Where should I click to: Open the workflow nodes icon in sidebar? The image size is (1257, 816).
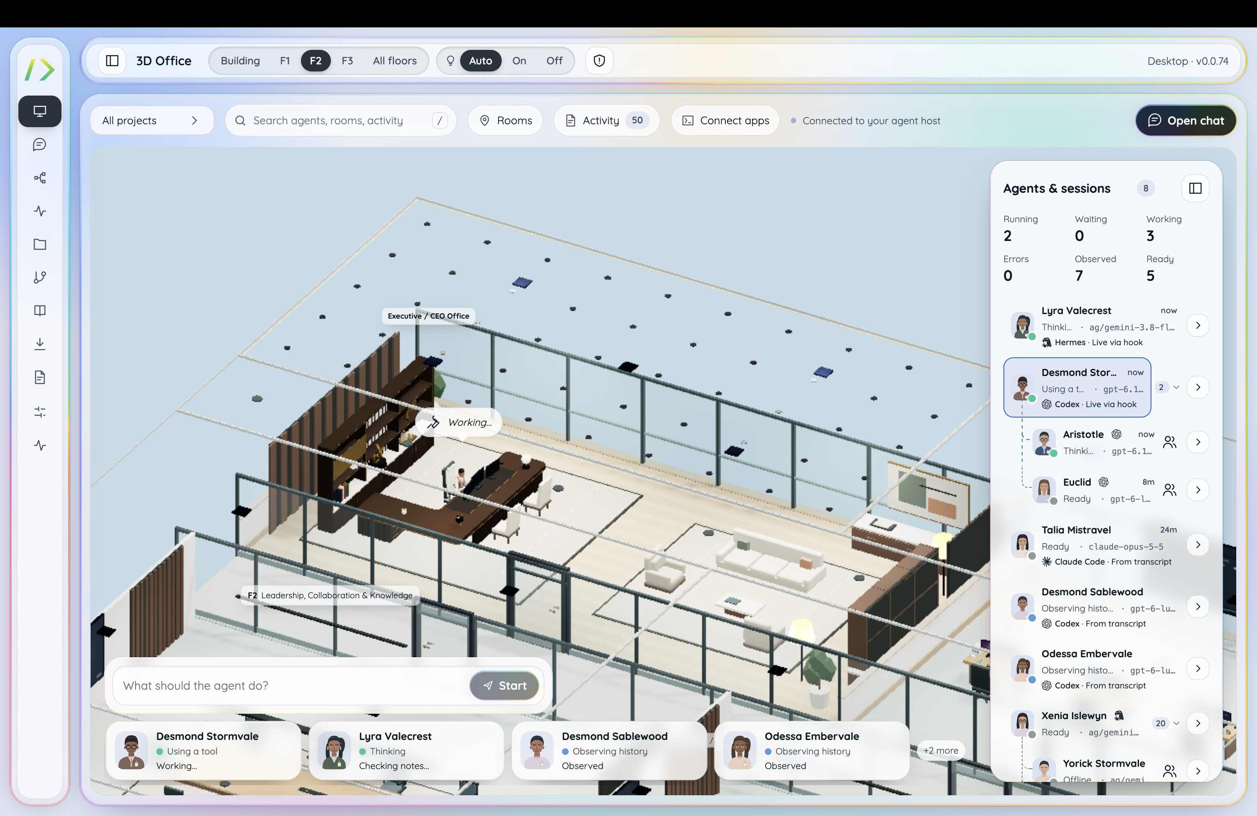pos(39,178)
